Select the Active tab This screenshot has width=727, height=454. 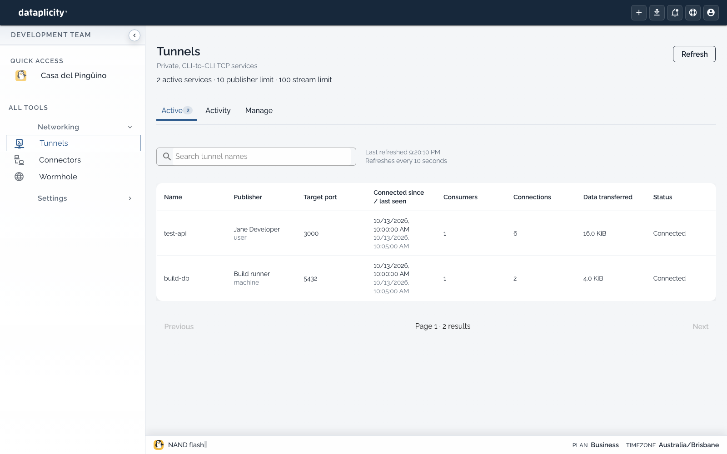177,110
